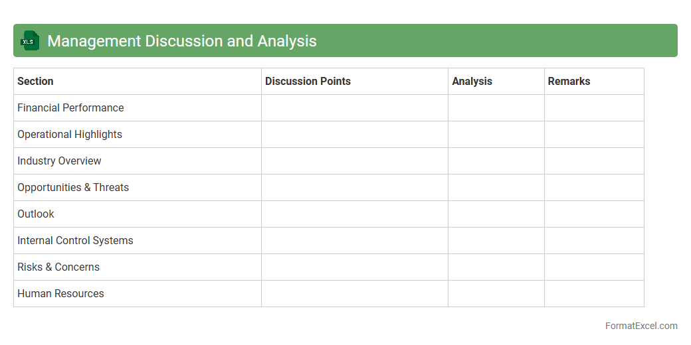The height and width of the screenshot is (345, 691).
Task: Click the green XLS file icon
Action: [x=30, y=41]
